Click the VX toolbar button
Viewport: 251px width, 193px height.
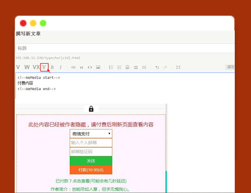tap(36, 67)
